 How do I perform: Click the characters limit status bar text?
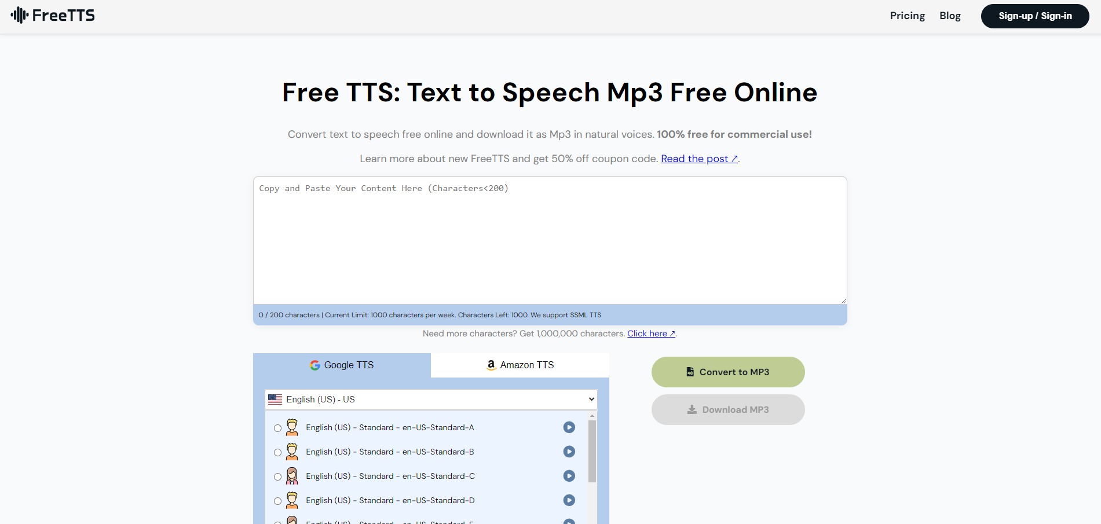(430, 315)
